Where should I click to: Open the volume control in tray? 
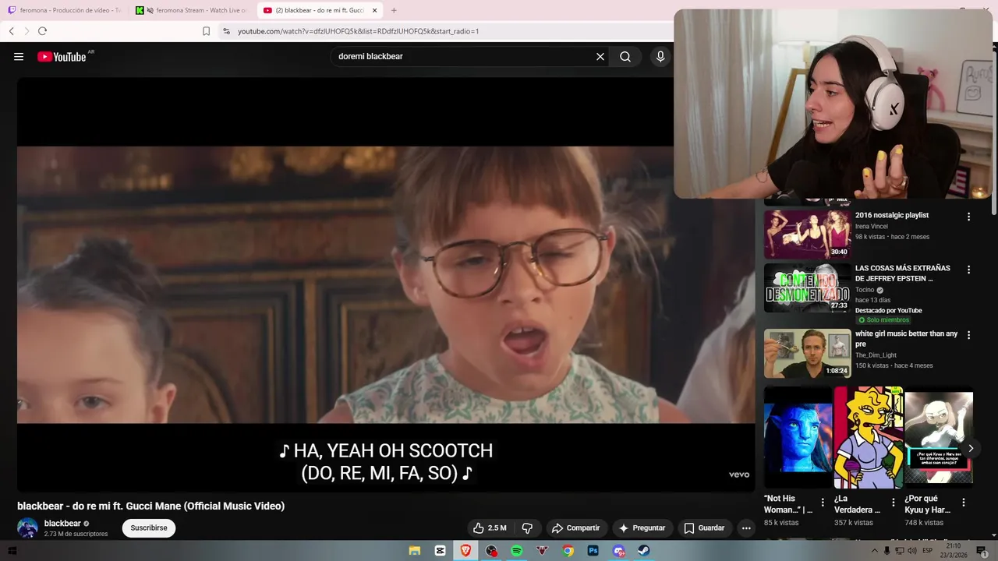(913, 551)
